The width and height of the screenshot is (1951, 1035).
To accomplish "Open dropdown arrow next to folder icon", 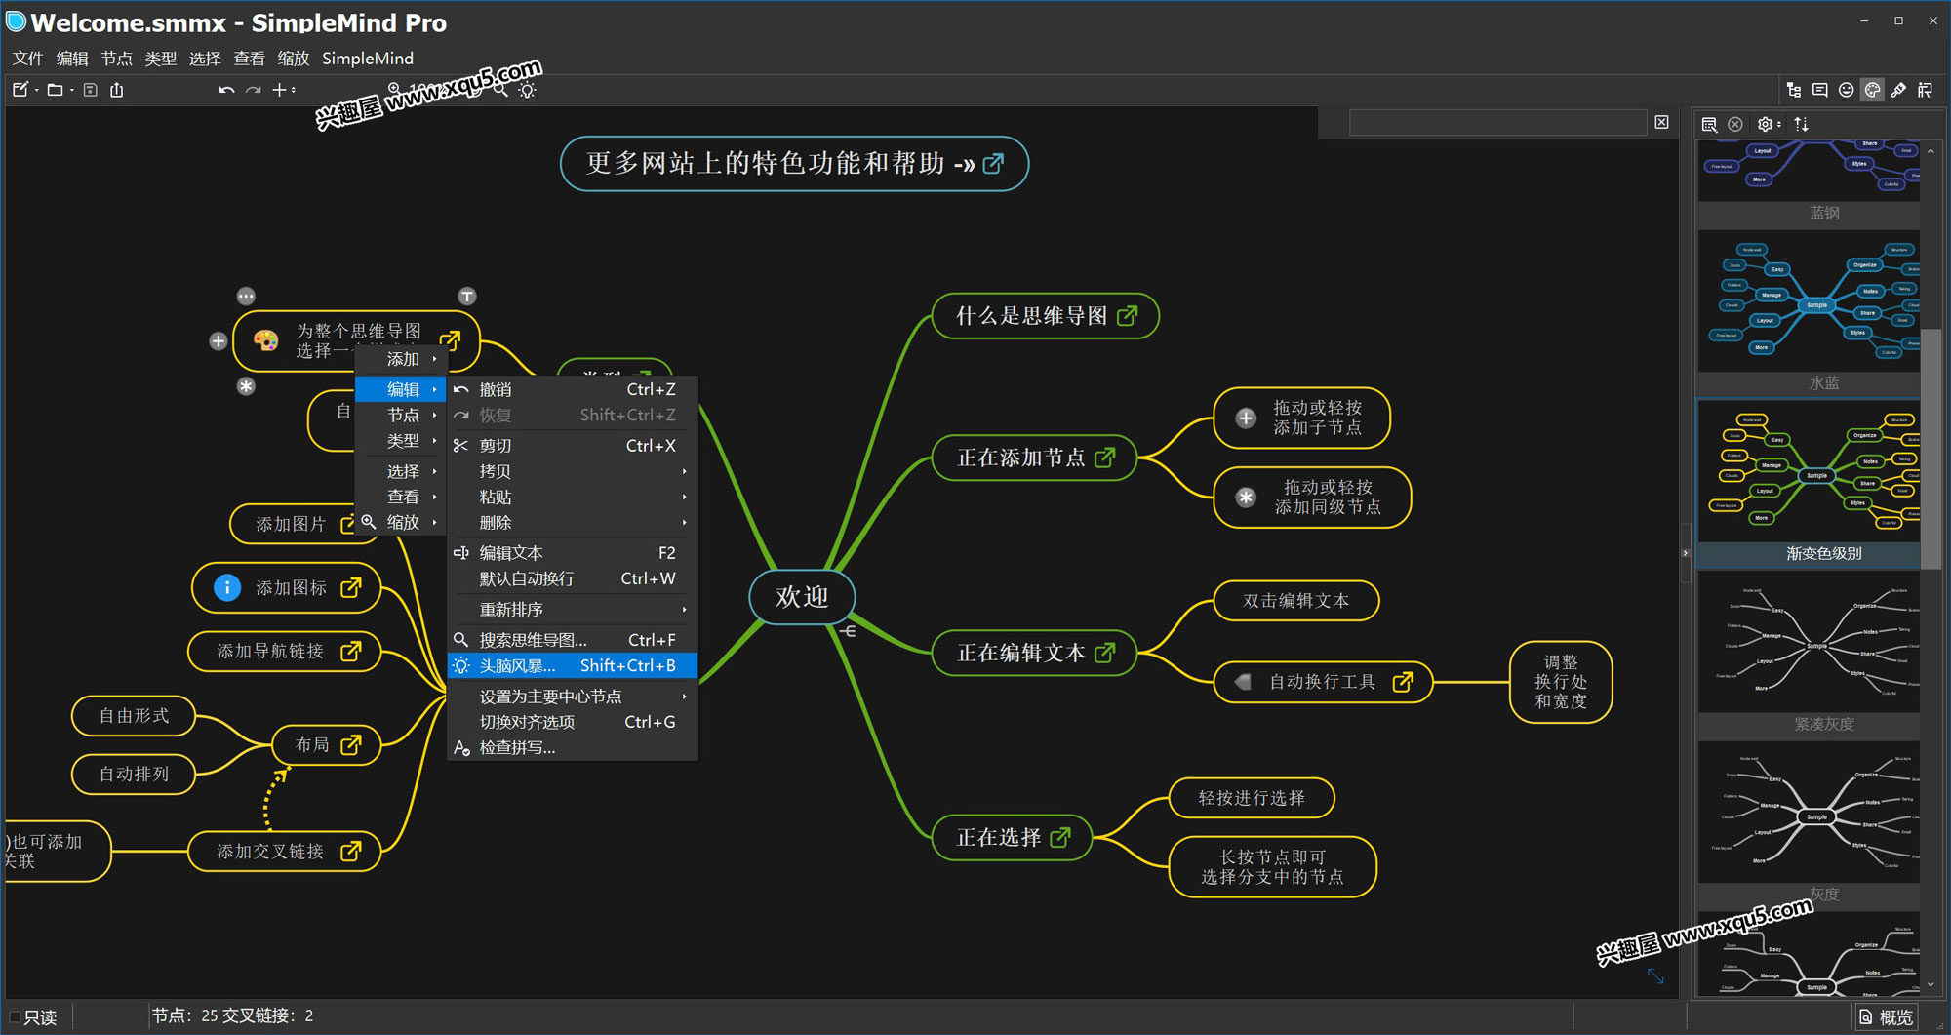I will pyautogui.click(x=72, y=90).
